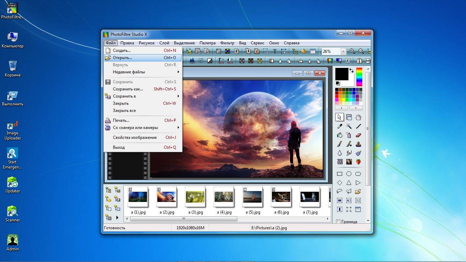466x262 pixels.
Task: Select Сохранить как... menu entry
Action: pyautogui.click(x=143, y=89)
